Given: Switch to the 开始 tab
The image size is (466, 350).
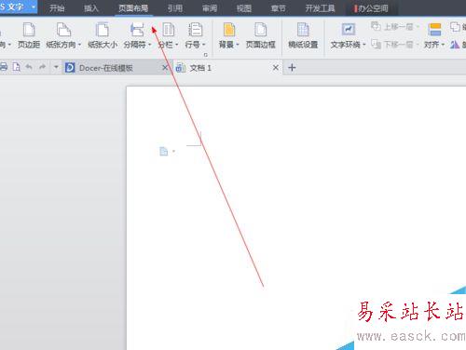Looking at the screenshot, I should click(57, 8).
